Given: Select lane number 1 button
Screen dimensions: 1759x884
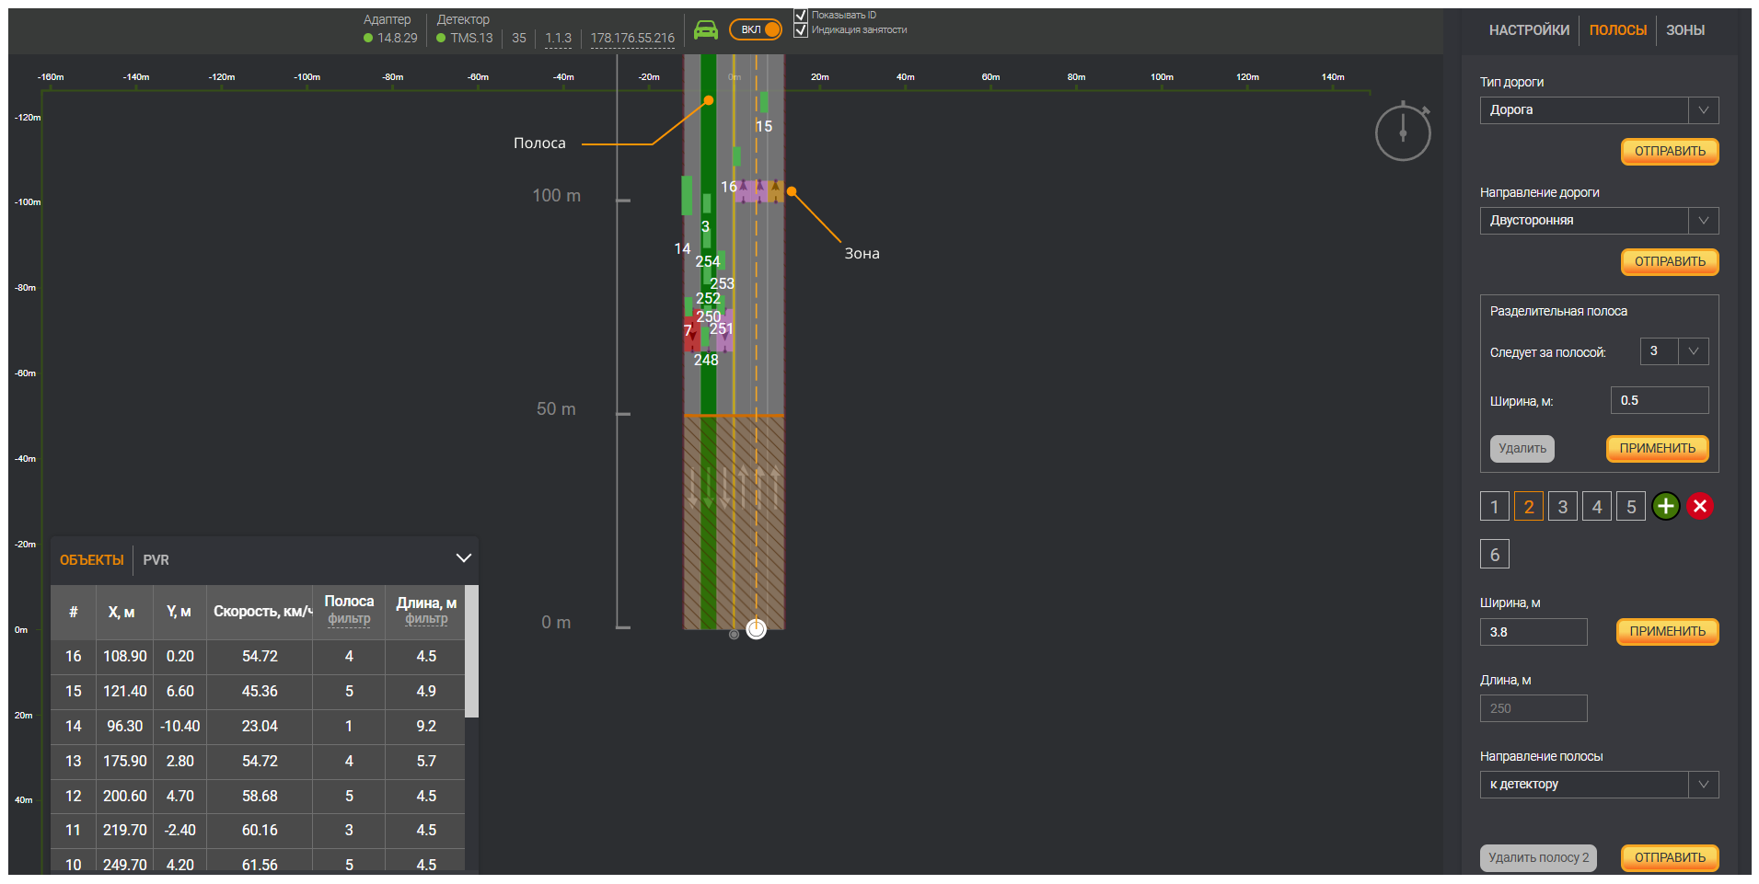Looking at the screenshot, I should [1494, 506].
